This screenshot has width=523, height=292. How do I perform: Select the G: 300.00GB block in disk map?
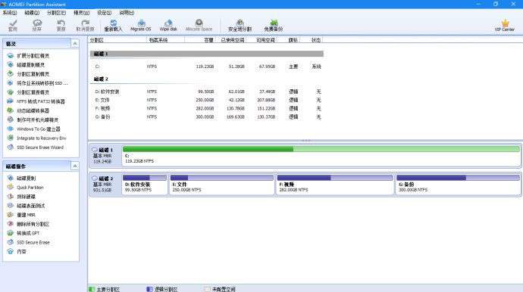pos(458,184)
